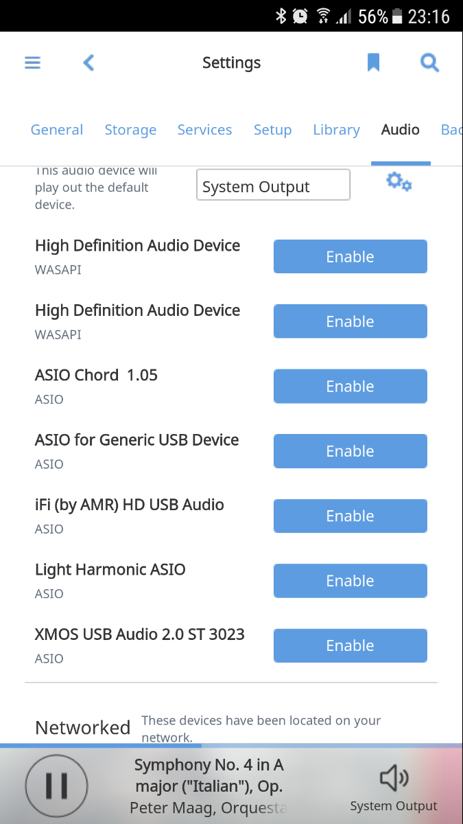Open the hamburger navigation menu

(x=33, y=63)
